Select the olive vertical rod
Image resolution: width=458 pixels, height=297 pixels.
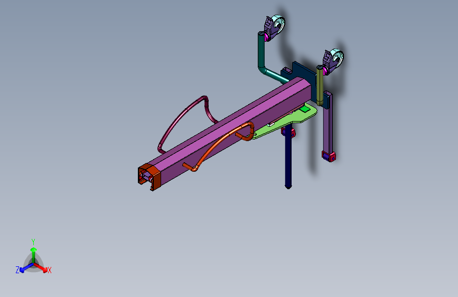320,86
